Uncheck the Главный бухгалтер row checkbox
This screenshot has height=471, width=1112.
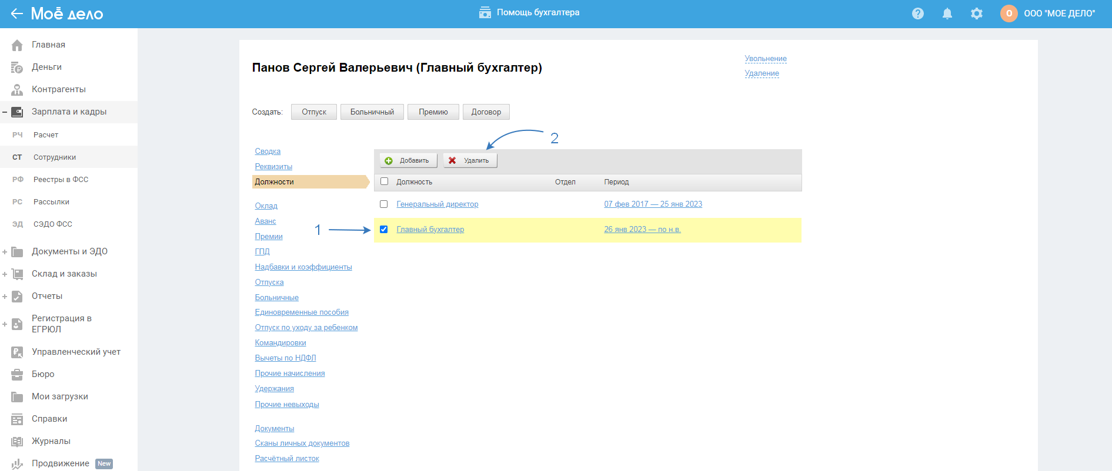[384, 230]
